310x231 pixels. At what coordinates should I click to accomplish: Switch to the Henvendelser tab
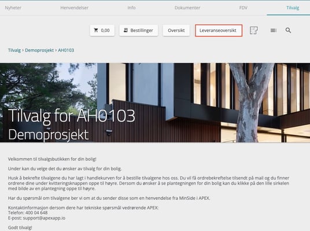75,8
